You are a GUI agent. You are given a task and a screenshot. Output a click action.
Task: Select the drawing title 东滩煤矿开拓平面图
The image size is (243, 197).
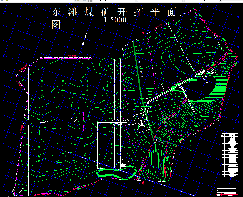click(x=114, y=18)
